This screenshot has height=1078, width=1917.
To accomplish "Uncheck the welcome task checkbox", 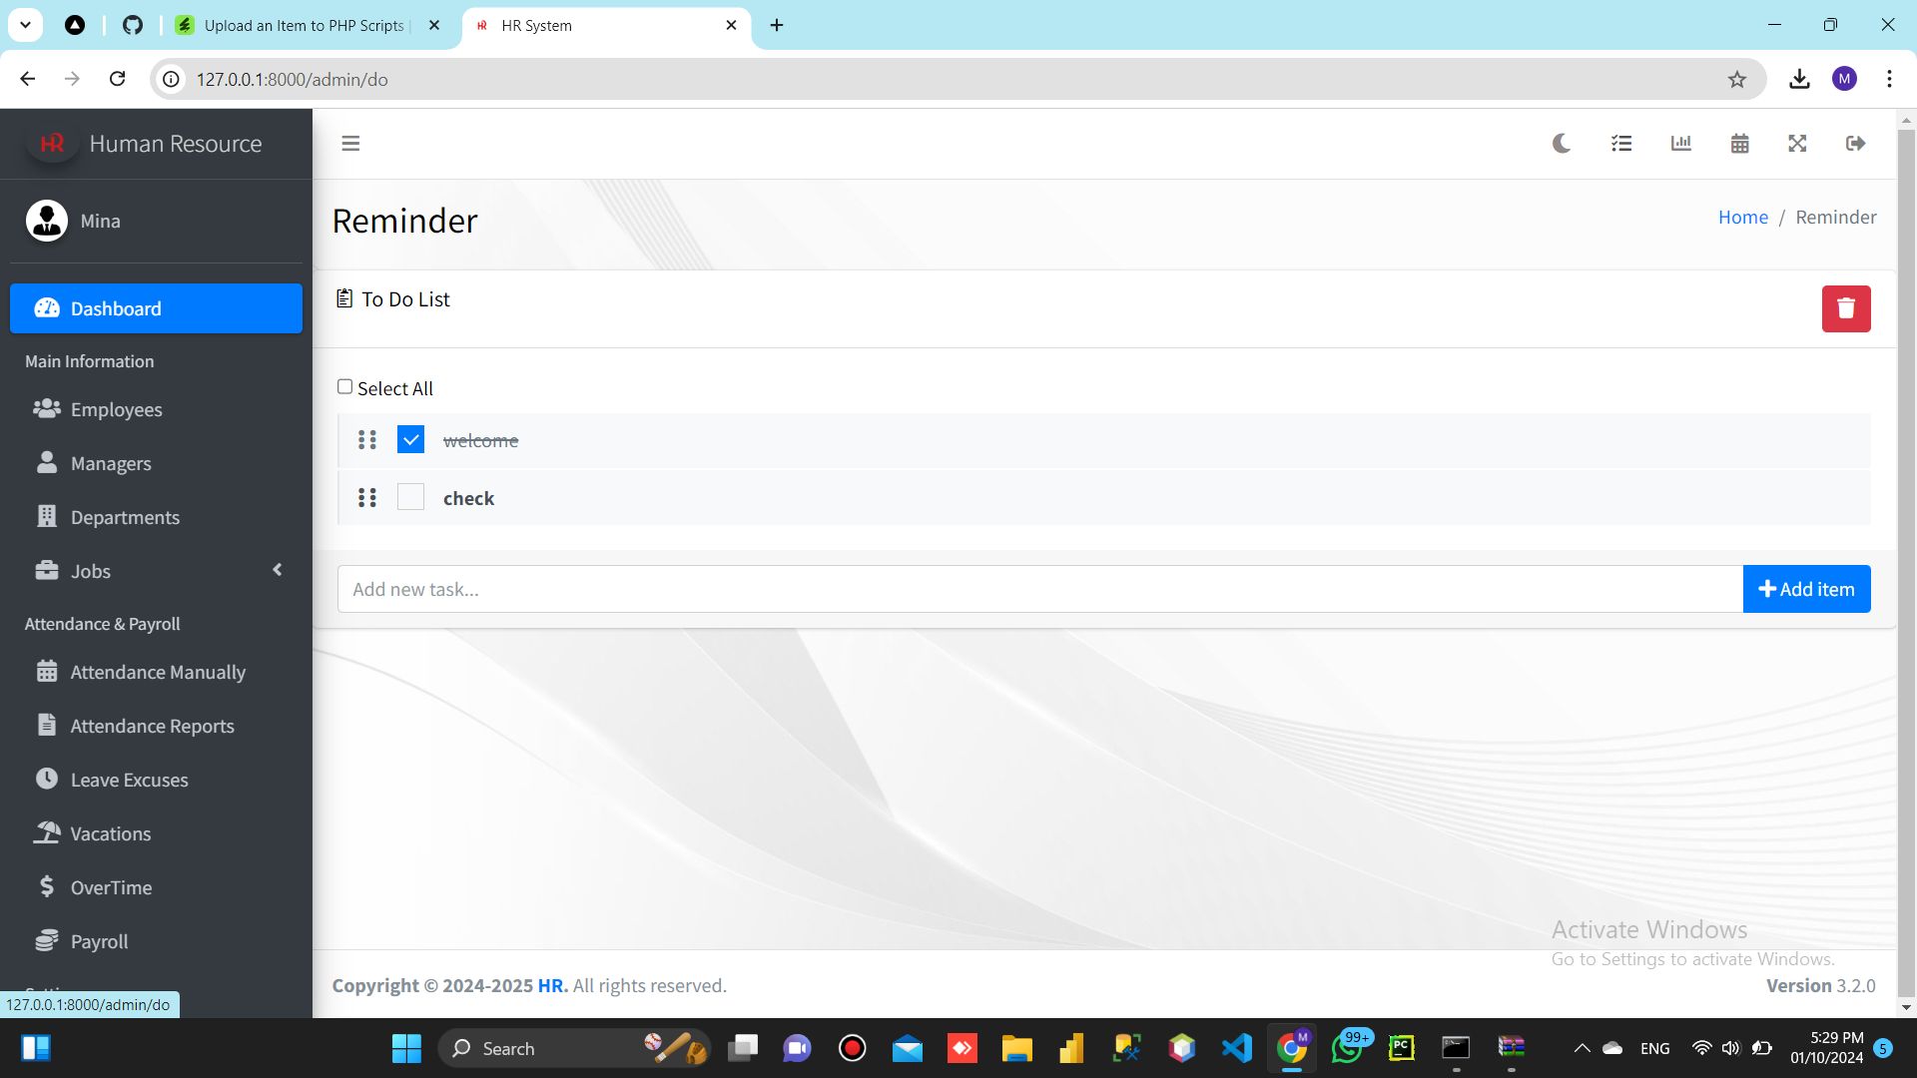I will (x=410, y=439).
